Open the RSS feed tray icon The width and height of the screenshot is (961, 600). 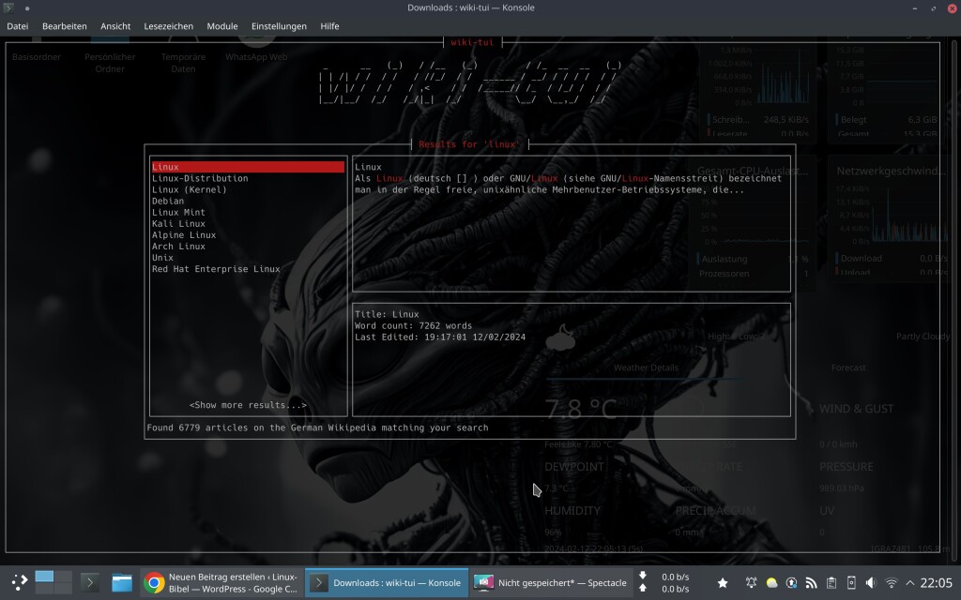tap(811, 583)
